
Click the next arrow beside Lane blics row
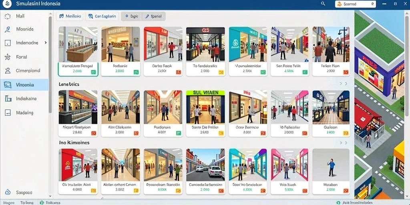pyautogui.click(x=346, y=84)
